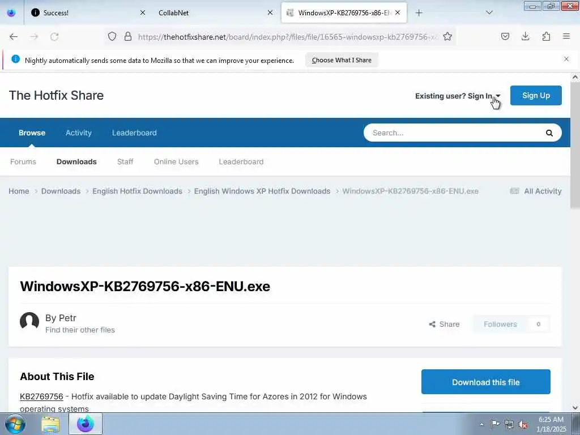Click the forward navigation arrow
580x435 pixels.
click(34, 37)
